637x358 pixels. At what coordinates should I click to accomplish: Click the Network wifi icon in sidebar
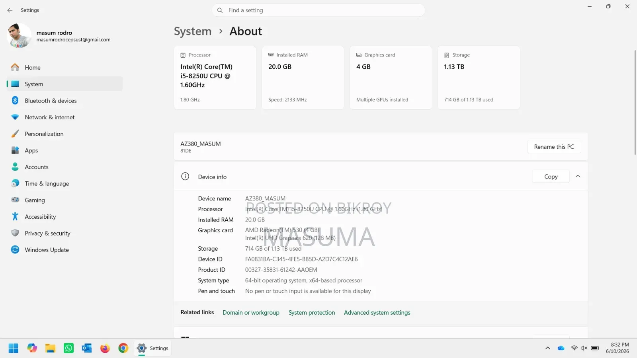pos(15,117)
